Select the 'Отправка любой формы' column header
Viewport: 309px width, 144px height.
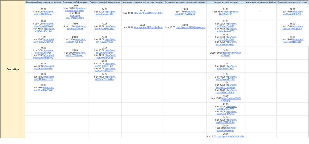click(75, 2)
